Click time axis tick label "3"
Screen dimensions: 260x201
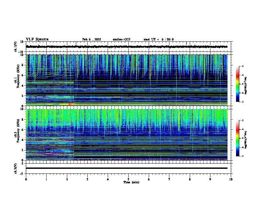click(x=87, y=179)
